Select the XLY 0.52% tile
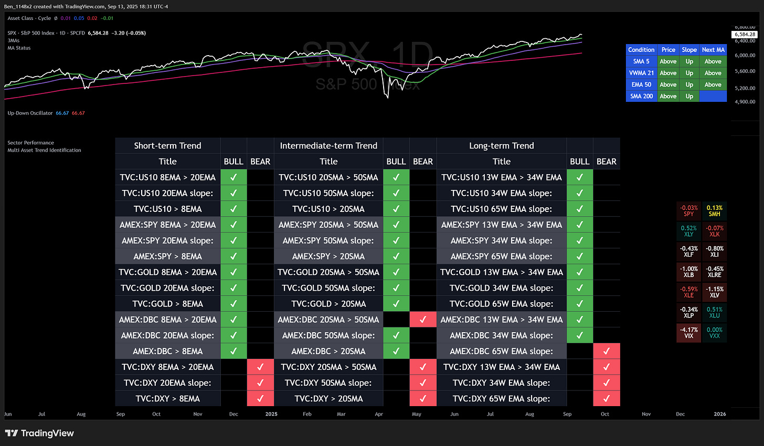The width and height of the screenshot is (764, 446). pos(689,231)
